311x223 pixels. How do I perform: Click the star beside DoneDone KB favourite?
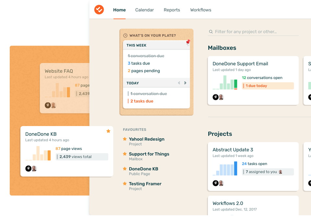point(125,169)
